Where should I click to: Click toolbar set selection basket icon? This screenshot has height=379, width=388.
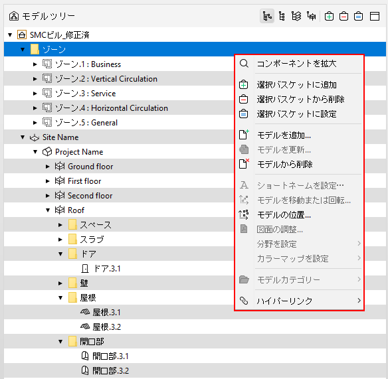point(358,17)
